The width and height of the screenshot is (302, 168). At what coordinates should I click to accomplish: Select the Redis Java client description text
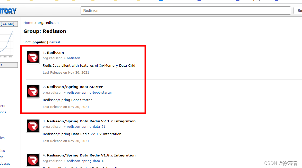tap(89, 66)
